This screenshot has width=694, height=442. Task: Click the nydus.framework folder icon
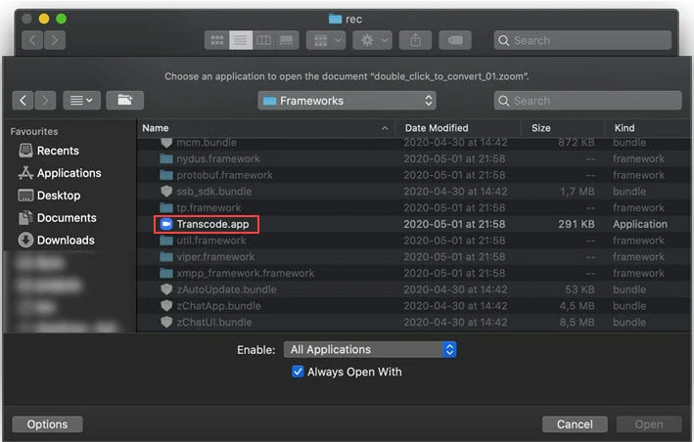tap(166, 158)
